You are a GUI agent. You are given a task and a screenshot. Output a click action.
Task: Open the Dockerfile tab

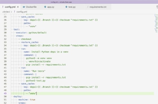coord(31,7)
